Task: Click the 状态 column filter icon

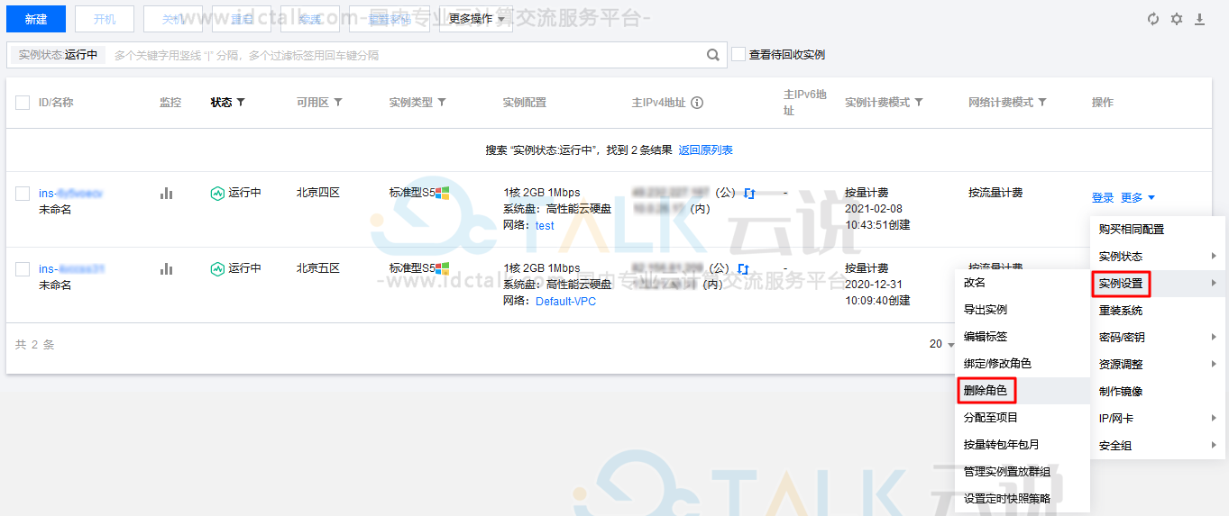Action: [x=241, y=103]
